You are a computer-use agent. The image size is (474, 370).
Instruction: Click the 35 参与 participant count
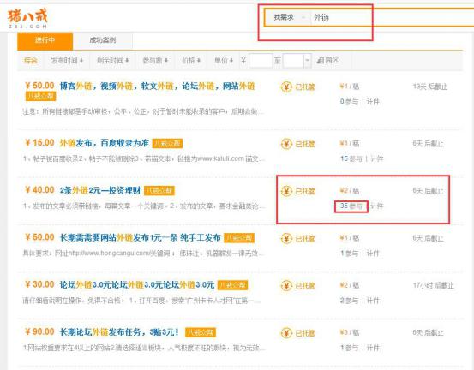coord(351,206)
